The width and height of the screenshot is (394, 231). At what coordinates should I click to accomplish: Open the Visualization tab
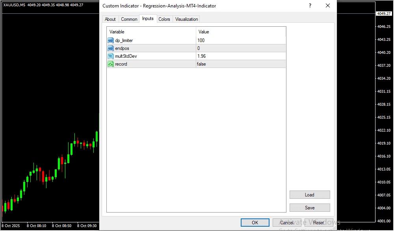(187, 19)
